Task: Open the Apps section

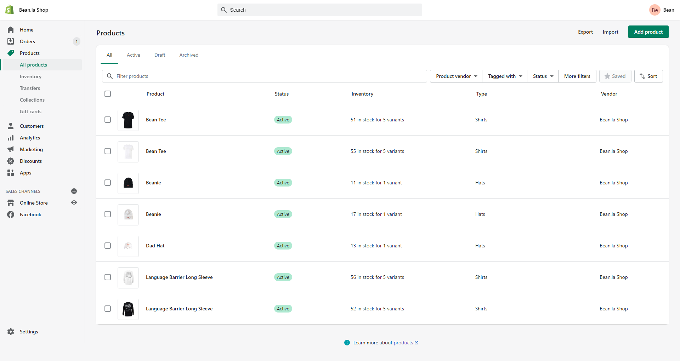Action: point(25,173)
